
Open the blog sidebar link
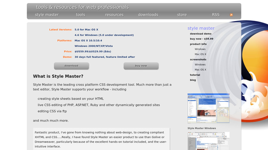pyautogui.click(x=193, y=80)
